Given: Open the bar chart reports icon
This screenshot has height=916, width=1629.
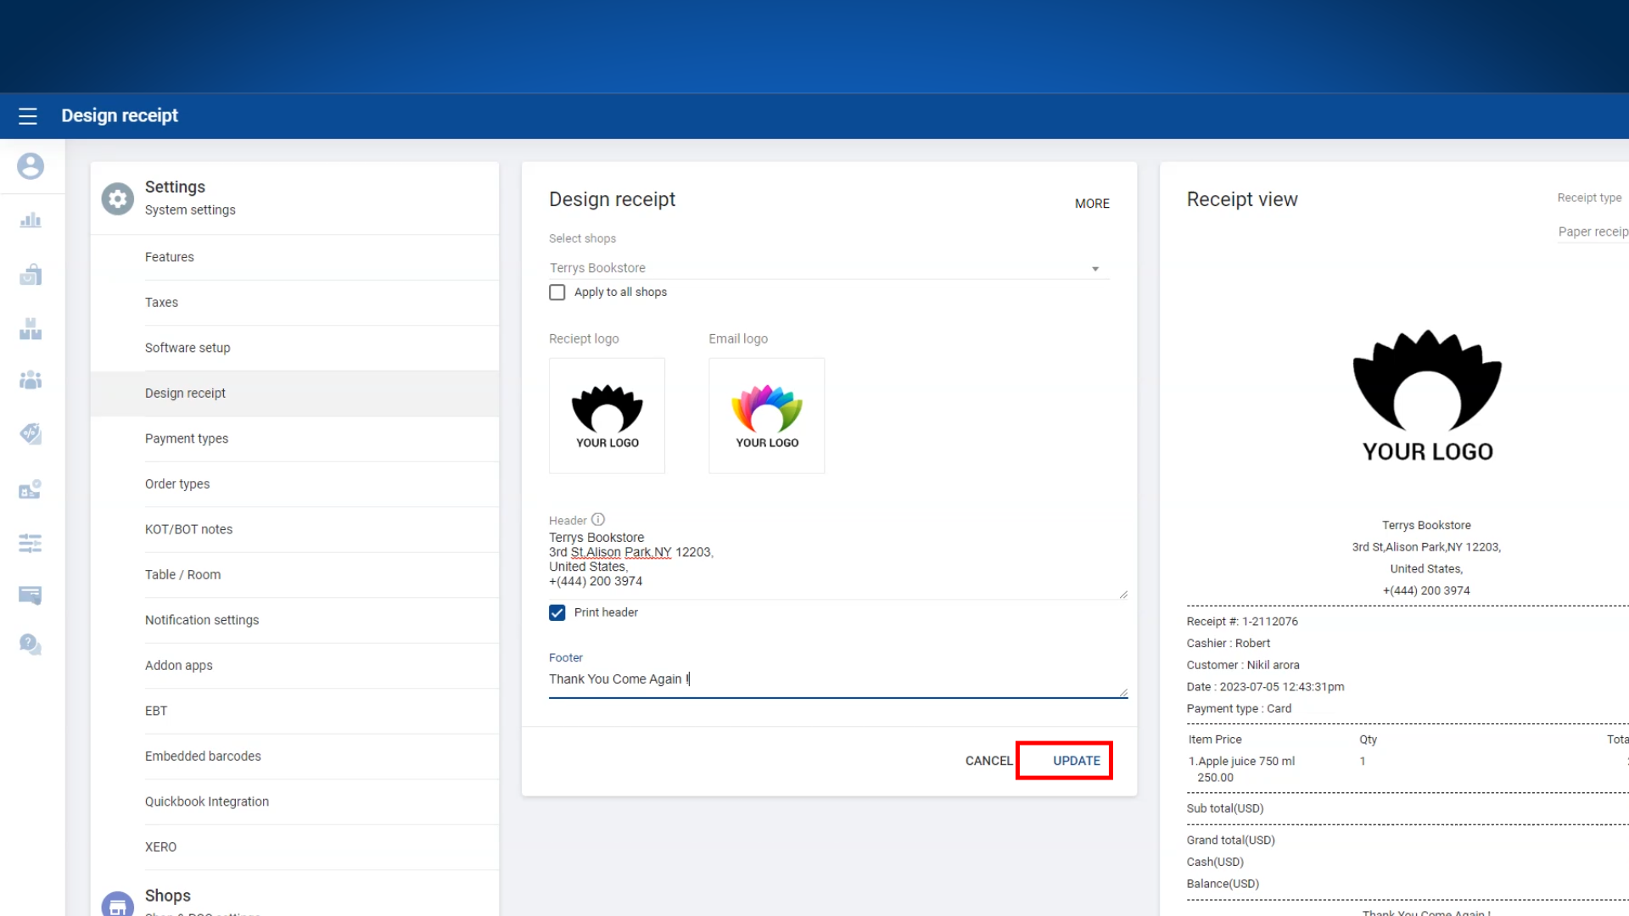Looking at the screenshot, I should point(31,221).
